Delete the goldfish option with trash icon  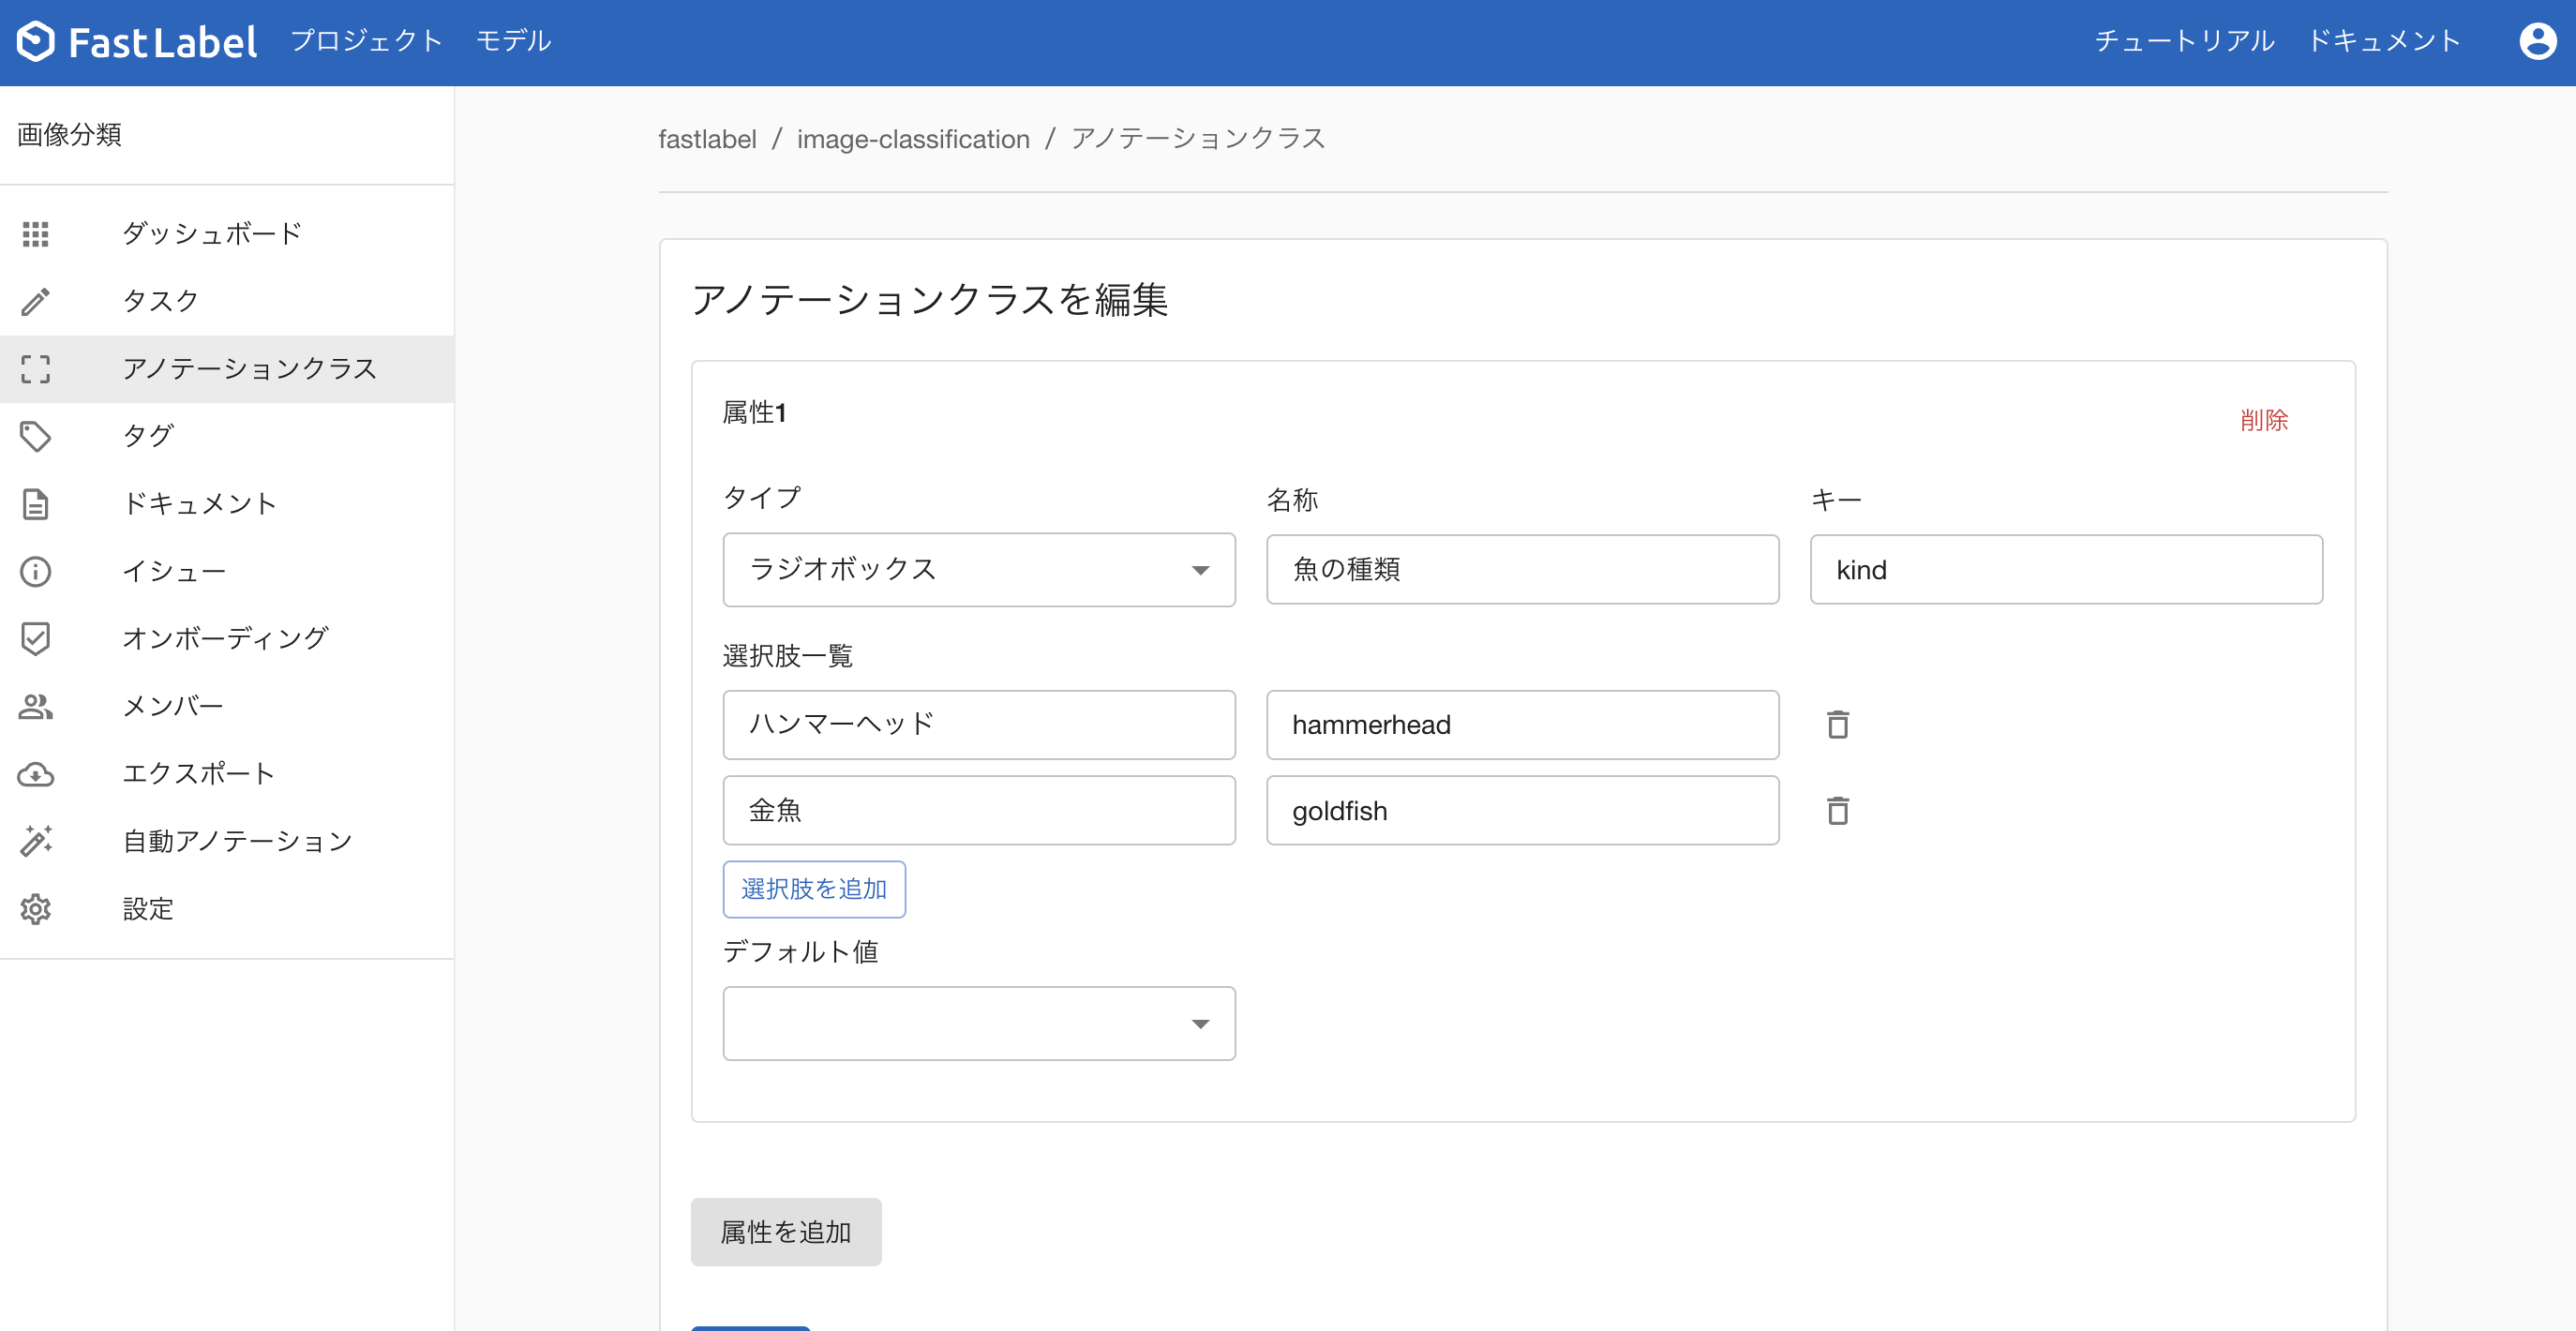[1837, 810]
